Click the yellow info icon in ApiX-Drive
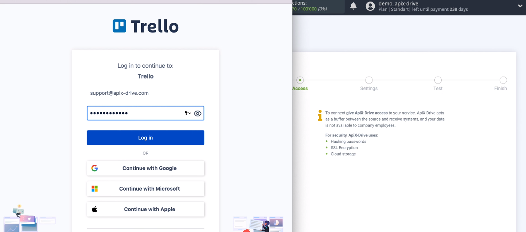Image resolution: width=526 pixels, height=232 pixels. tap(320, 115)
